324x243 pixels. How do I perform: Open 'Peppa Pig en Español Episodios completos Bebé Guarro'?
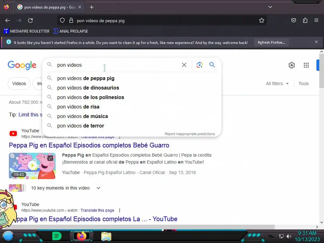pos(89,145)
